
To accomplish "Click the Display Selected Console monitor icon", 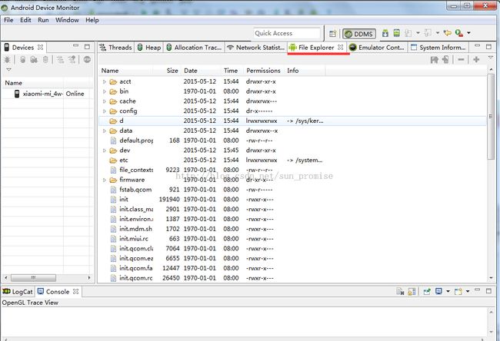I will pyautogui.click(x=439, y=291).
